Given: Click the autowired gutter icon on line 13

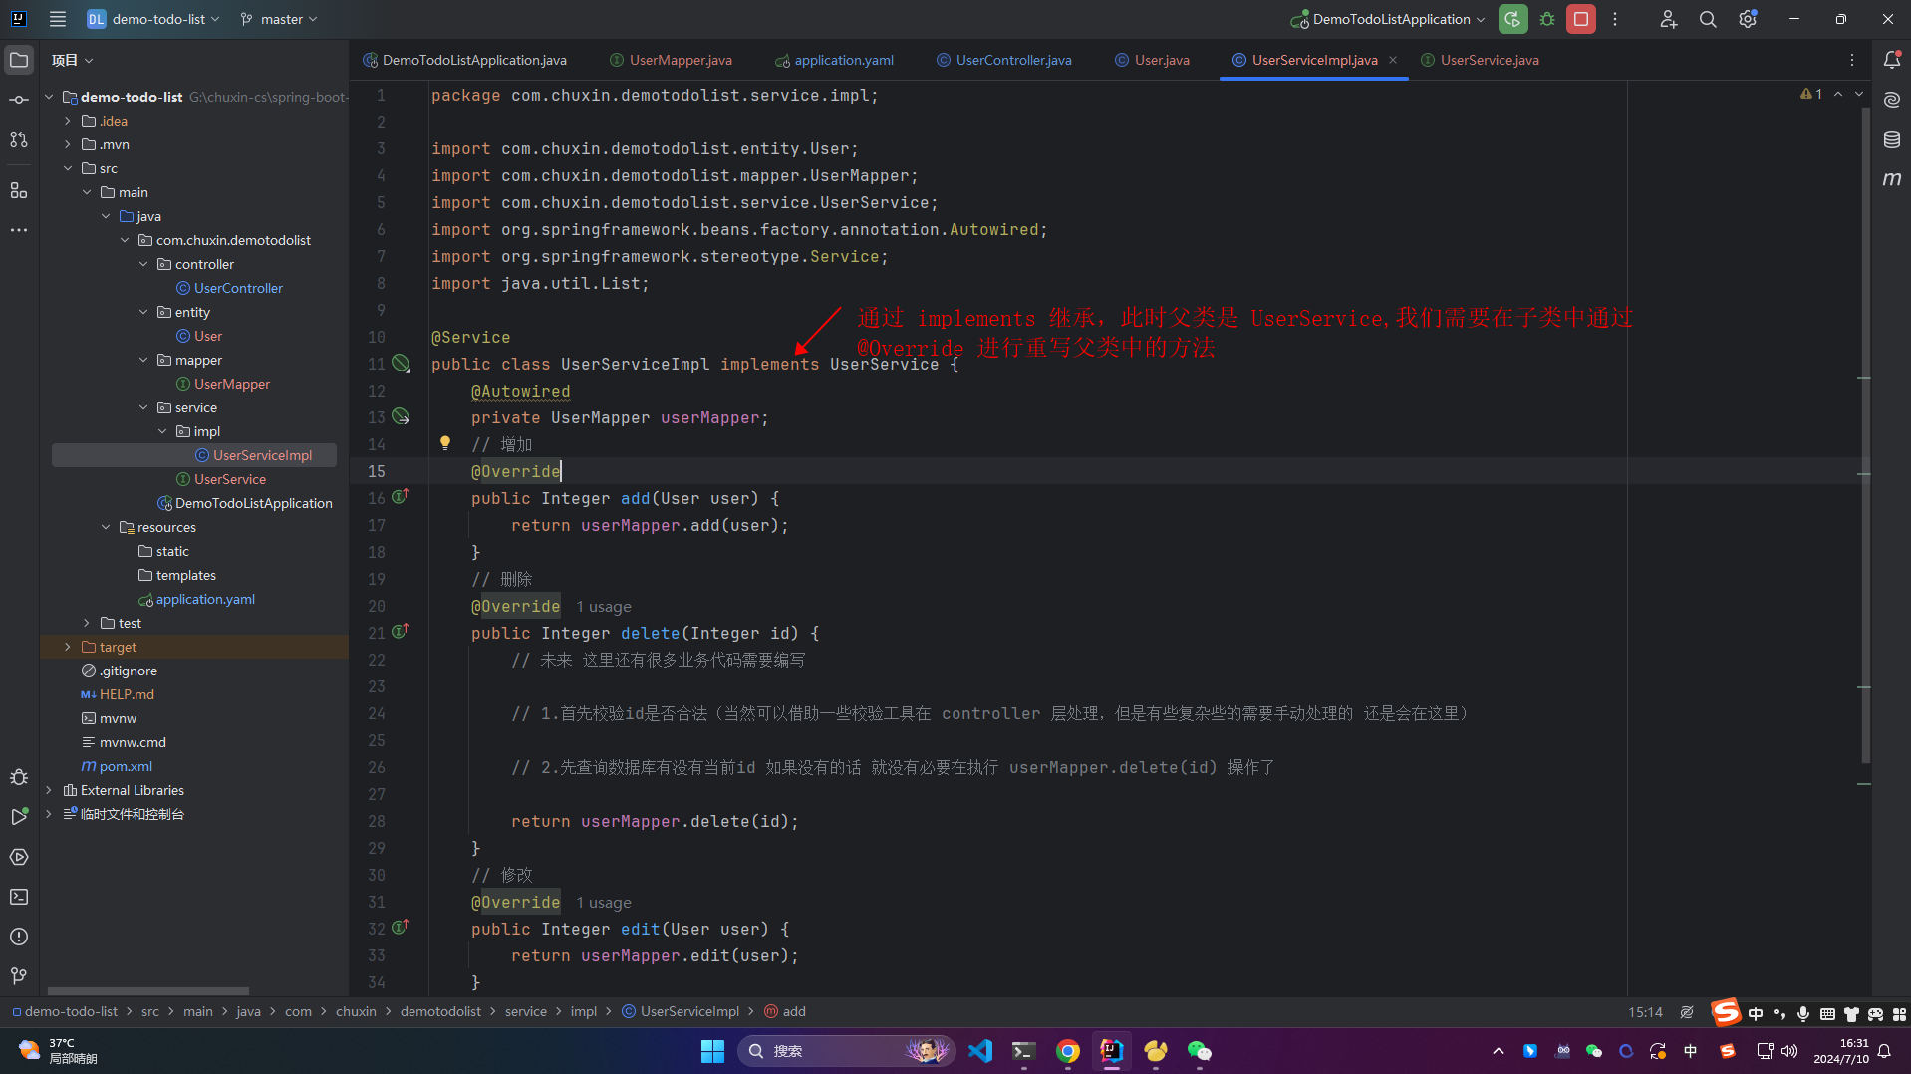Looking at the screenshot, I should [401, 416].
